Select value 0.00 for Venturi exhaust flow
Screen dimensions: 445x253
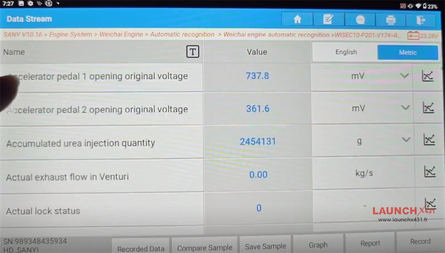pyautogui.click(x=258, y=174)
